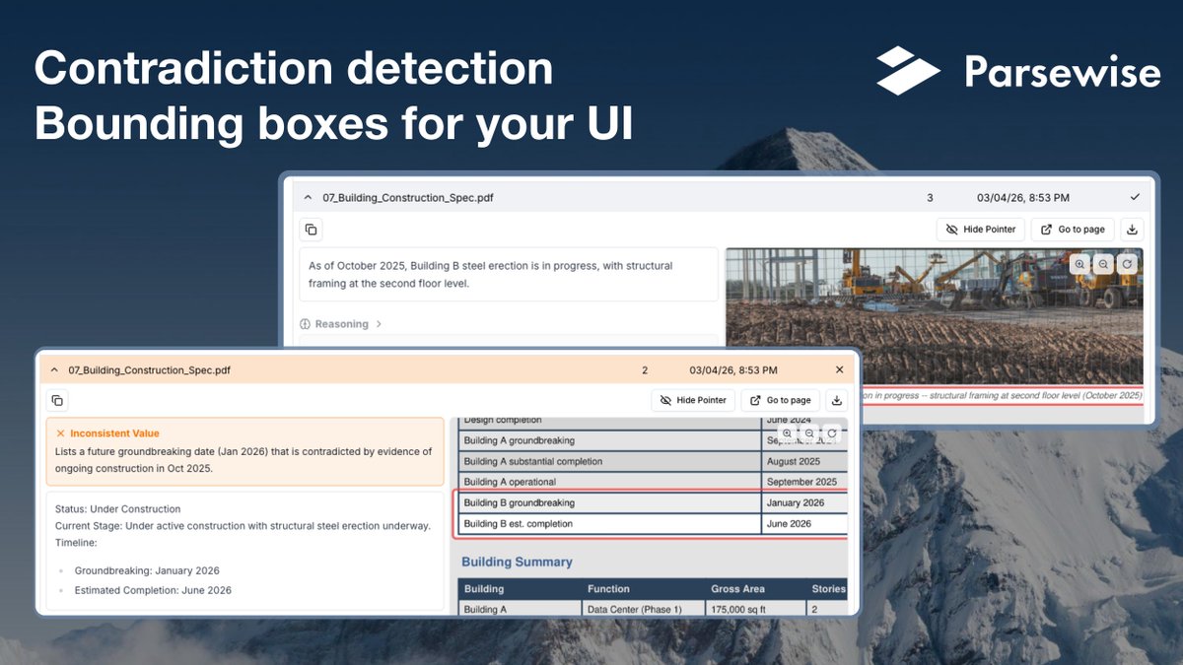1183x665 pixels.
Task: Select the 'Building B est. completion' row
Action: tap(654, 524)
